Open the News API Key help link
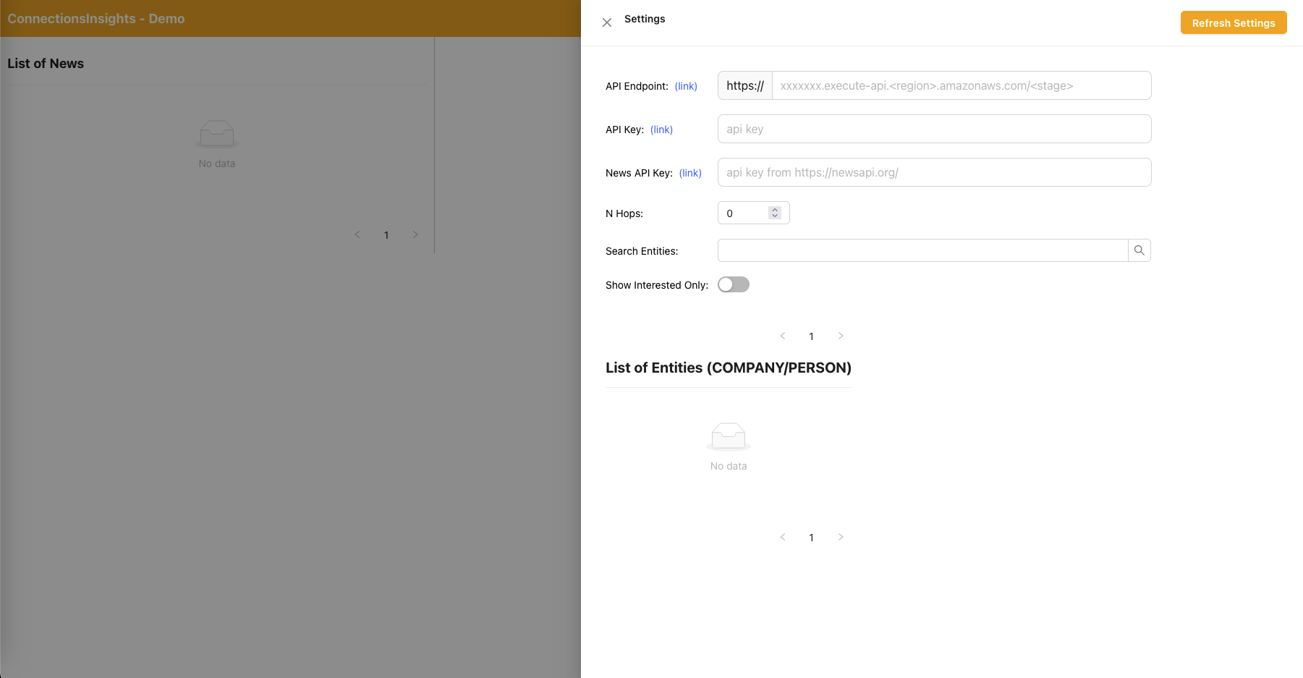 [x=690, y=173]
